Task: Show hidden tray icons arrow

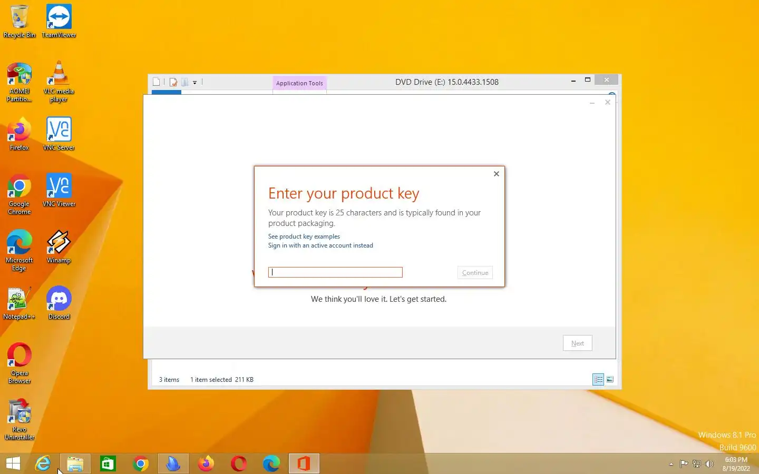Action: click(x=671, y=464)
